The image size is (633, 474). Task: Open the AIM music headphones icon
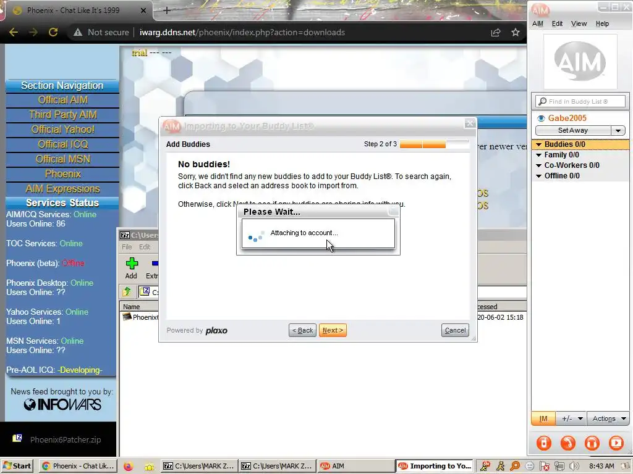click(x=592, y=443)
